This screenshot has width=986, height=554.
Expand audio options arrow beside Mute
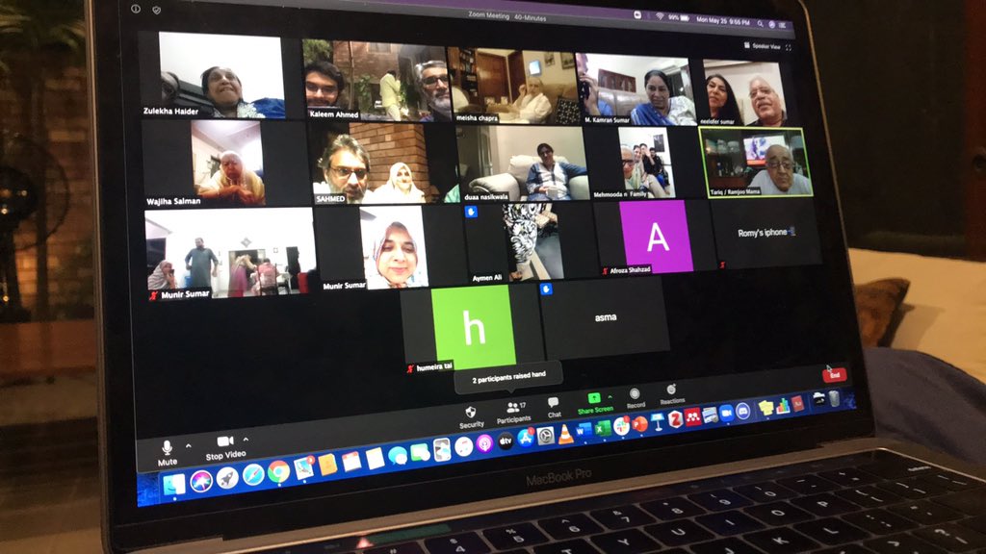pos(188,445)
